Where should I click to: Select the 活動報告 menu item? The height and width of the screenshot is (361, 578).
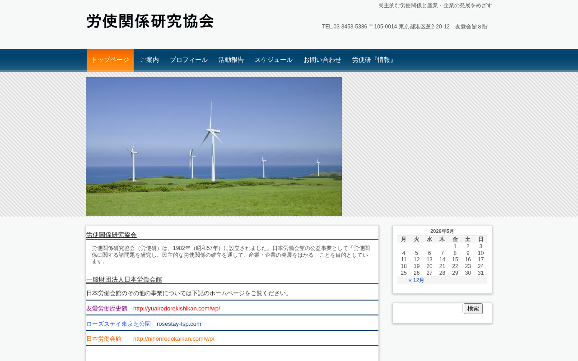231,60
